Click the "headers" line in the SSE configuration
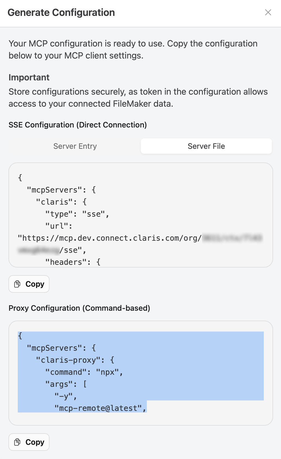The height and width of the screenshot is (459, 281). click(x=73, y=262)
